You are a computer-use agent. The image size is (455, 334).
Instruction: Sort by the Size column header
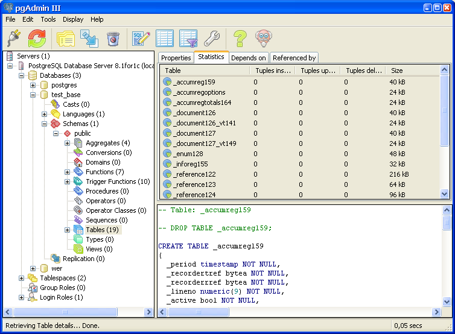pos(396,71)
